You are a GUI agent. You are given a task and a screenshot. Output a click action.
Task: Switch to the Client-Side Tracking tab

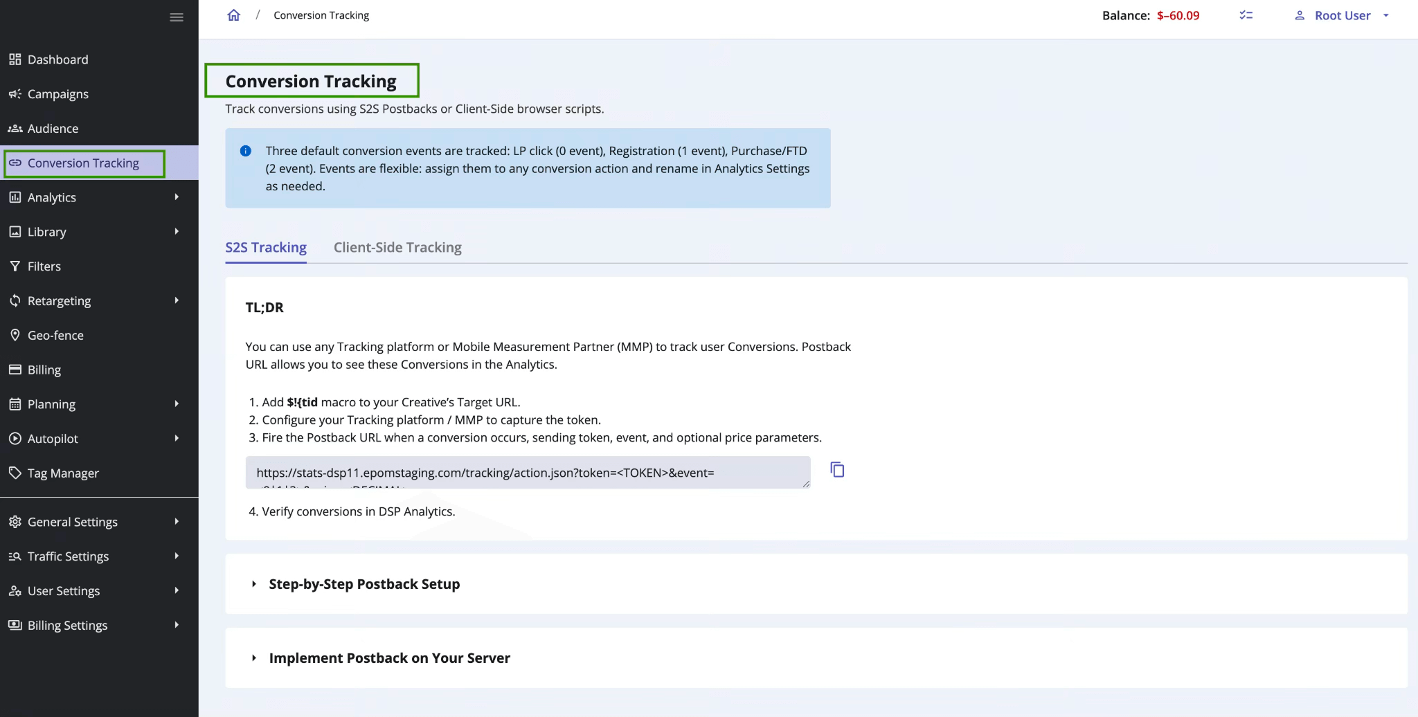tap(397, 247)
